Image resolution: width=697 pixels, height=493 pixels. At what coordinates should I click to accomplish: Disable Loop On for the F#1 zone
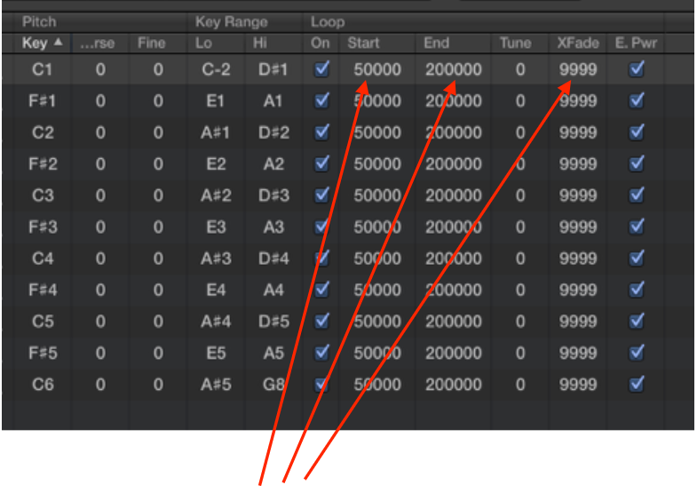(x=321, y=100)
